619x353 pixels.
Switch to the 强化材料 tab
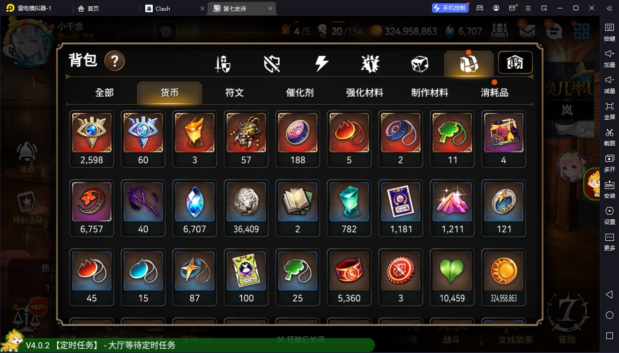(365, 93)
